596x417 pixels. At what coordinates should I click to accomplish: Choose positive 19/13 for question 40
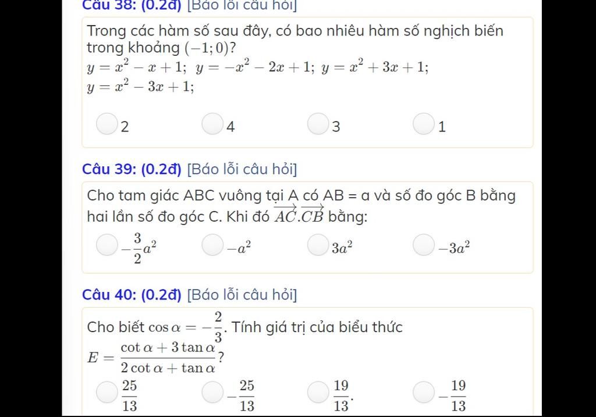318,393
